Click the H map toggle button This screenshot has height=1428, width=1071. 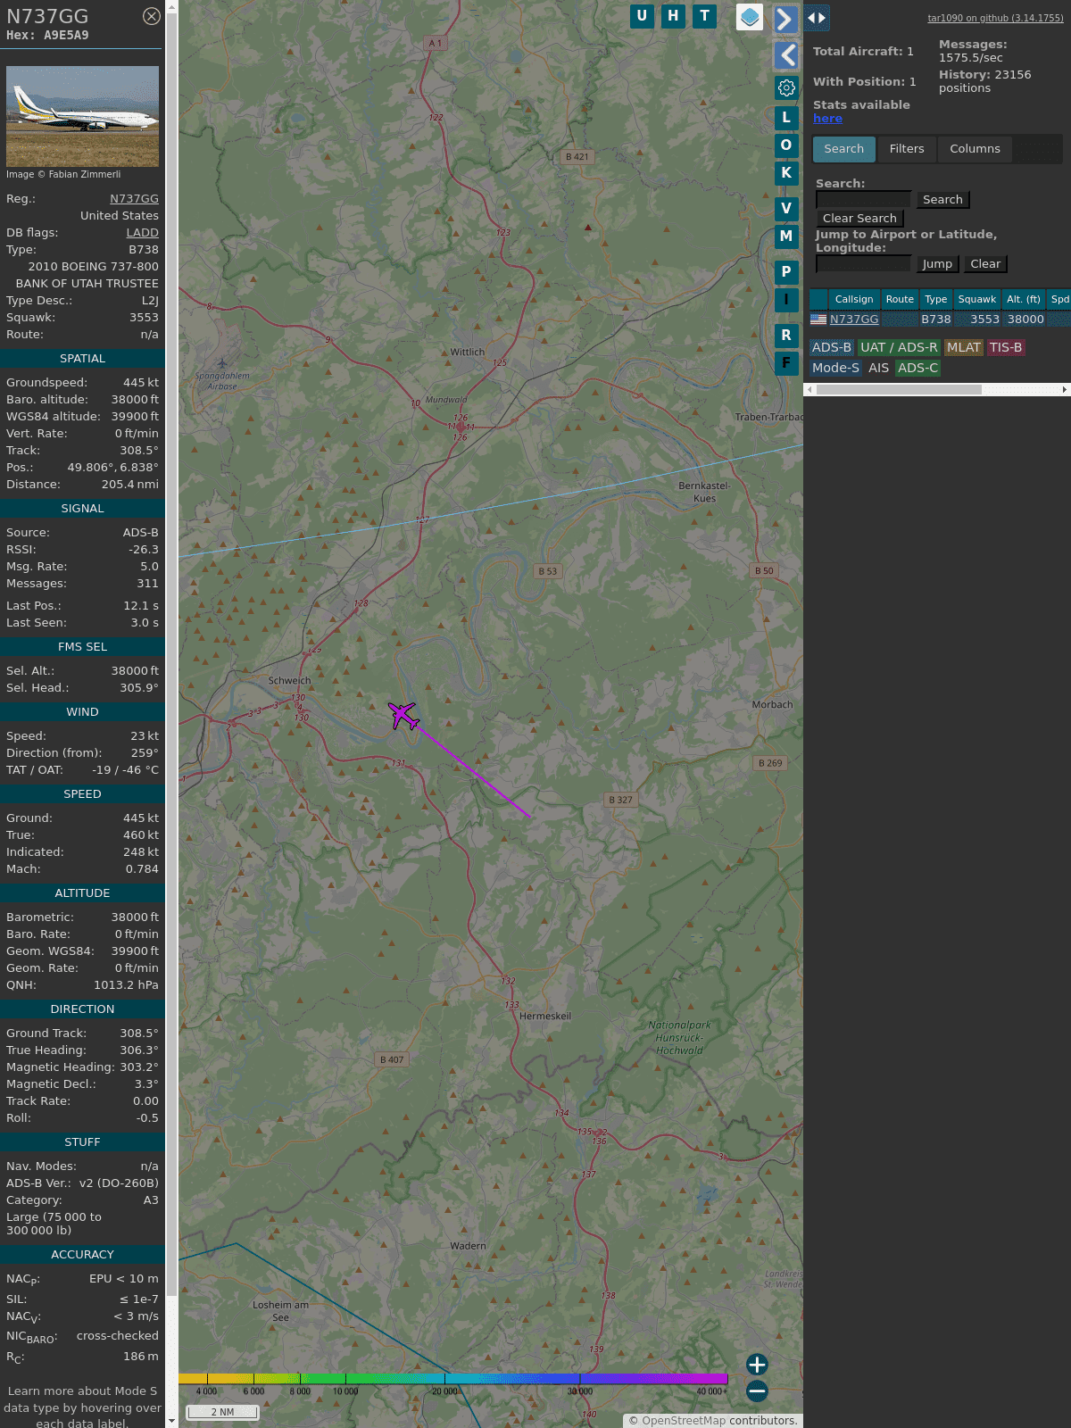click(x=673, y=16)
